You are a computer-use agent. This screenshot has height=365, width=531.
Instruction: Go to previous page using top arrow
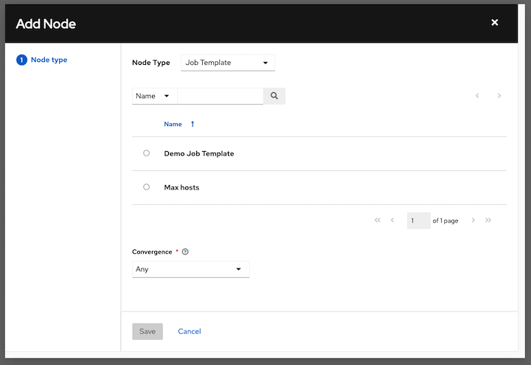pos(477,96)
